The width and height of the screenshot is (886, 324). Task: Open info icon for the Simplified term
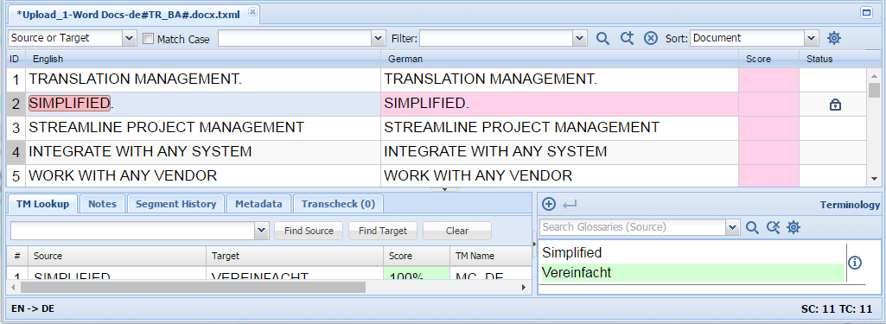pos(855,263)
